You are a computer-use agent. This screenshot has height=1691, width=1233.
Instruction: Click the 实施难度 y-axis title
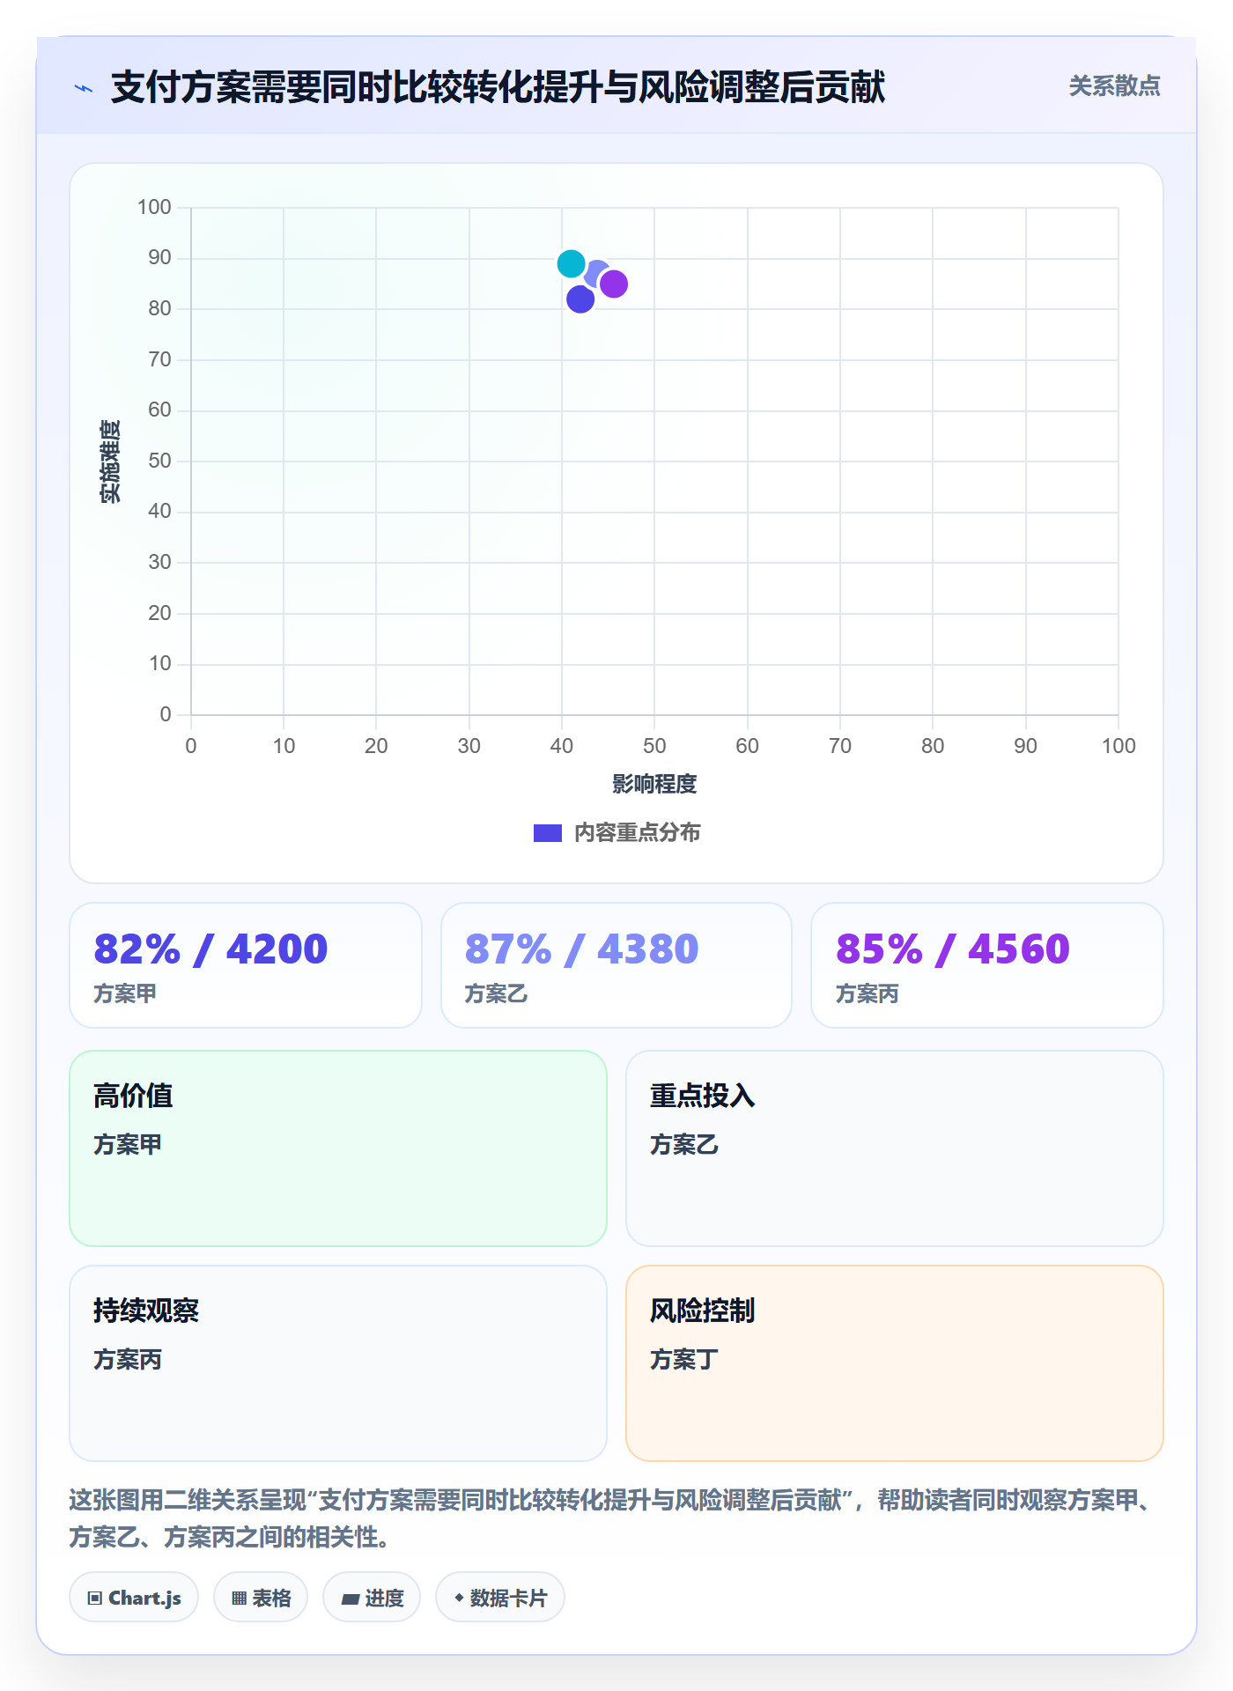110,462
